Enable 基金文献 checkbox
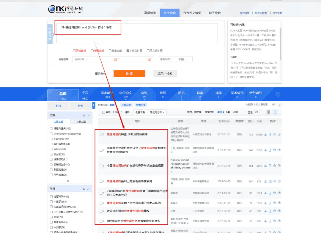This screenshot has height=233, width=321. (x=110, y=51)
